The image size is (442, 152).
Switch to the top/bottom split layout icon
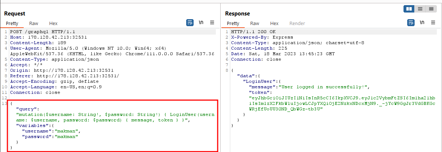(420, 9)
